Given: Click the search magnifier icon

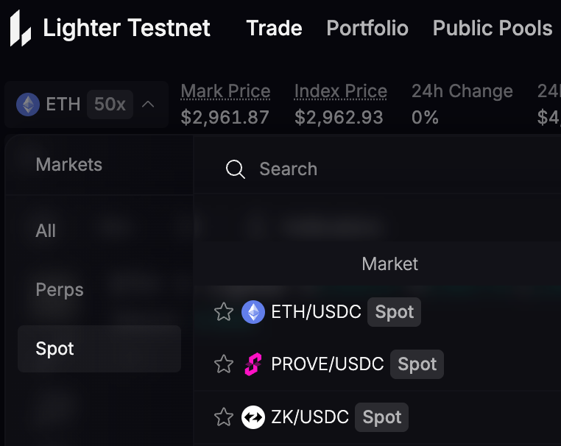Looking at the screenshot, I should click(236, 169).
